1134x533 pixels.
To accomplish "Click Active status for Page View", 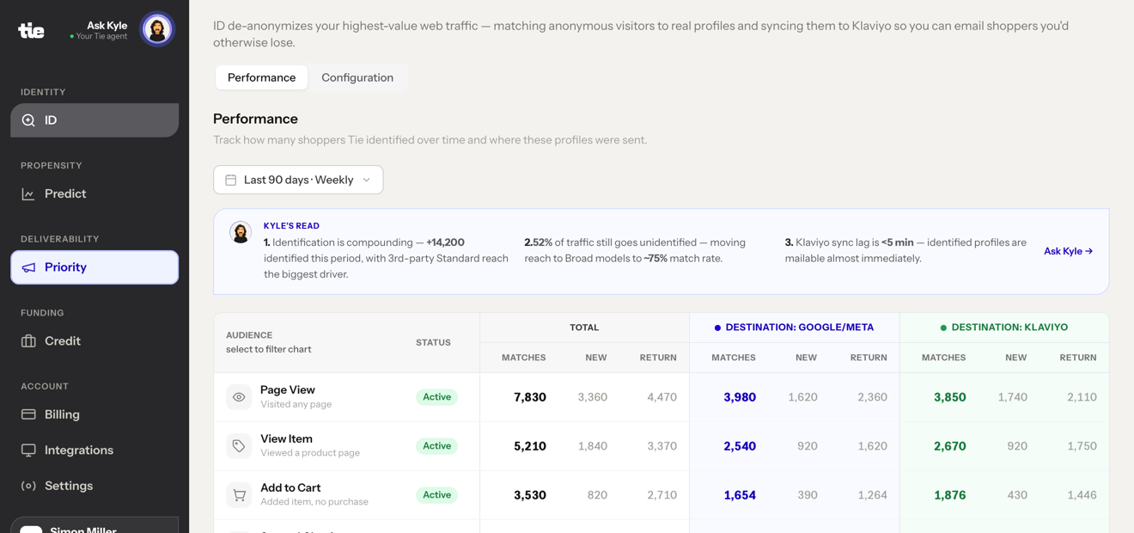I will tap(436, 397).
